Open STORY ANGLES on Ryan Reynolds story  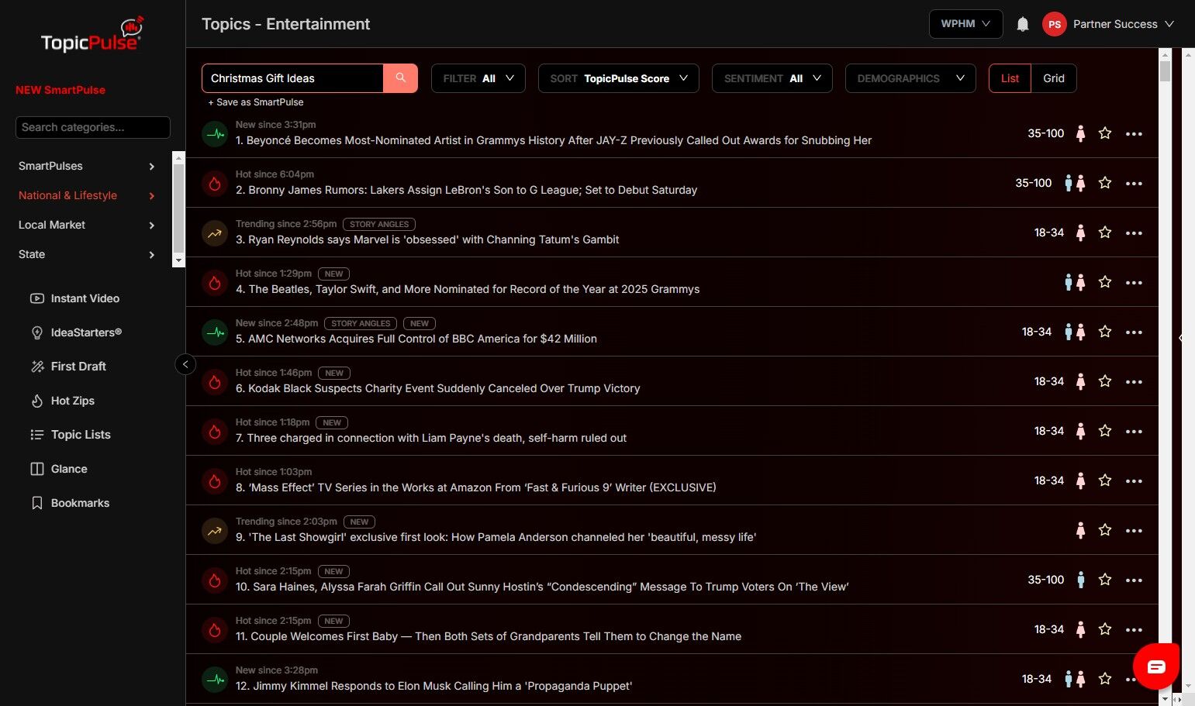[379, 224]
